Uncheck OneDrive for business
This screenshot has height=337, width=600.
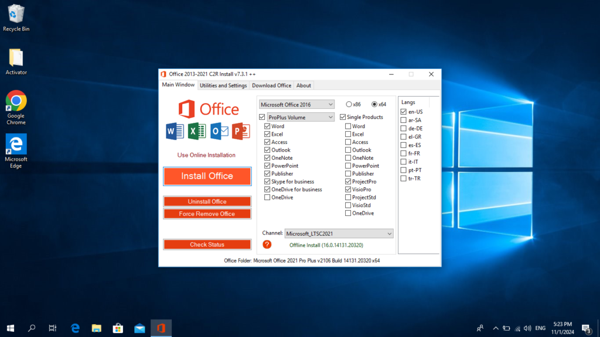(267, 190)
